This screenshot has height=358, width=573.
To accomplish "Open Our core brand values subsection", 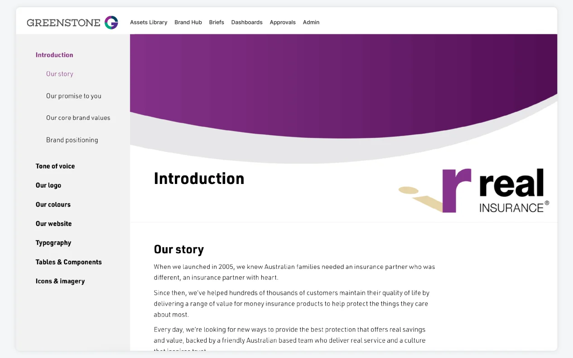I will 78,118.
